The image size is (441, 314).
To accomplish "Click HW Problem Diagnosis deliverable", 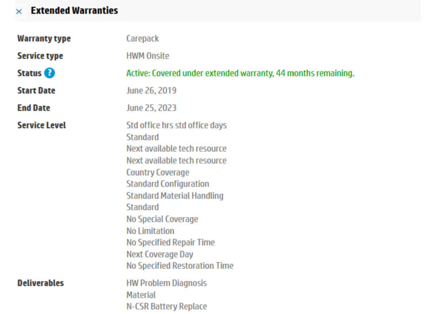I will [166, 283].
